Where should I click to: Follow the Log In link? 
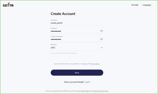[87, 82]
